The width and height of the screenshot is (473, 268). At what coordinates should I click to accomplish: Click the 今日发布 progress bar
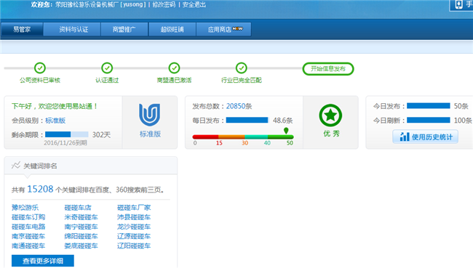tap(429, 106)
